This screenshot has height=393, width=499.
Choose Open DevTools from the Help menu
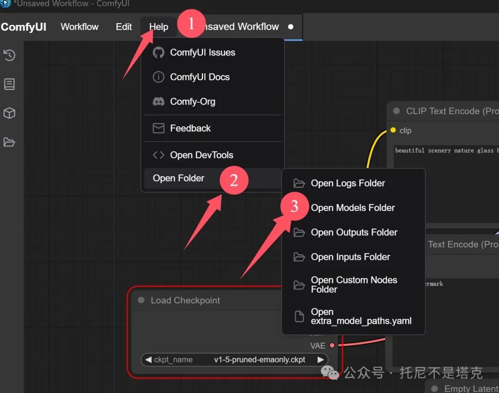(213, 155)
